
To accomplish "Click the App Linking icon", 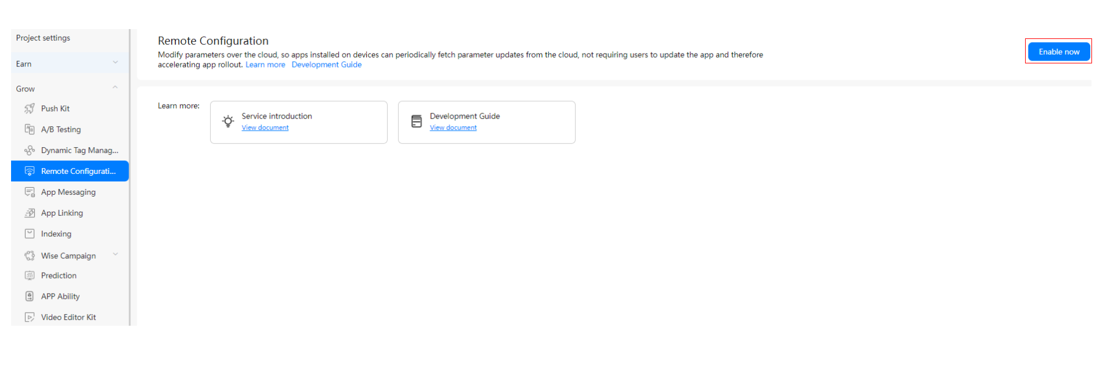I will pos(30,213).
